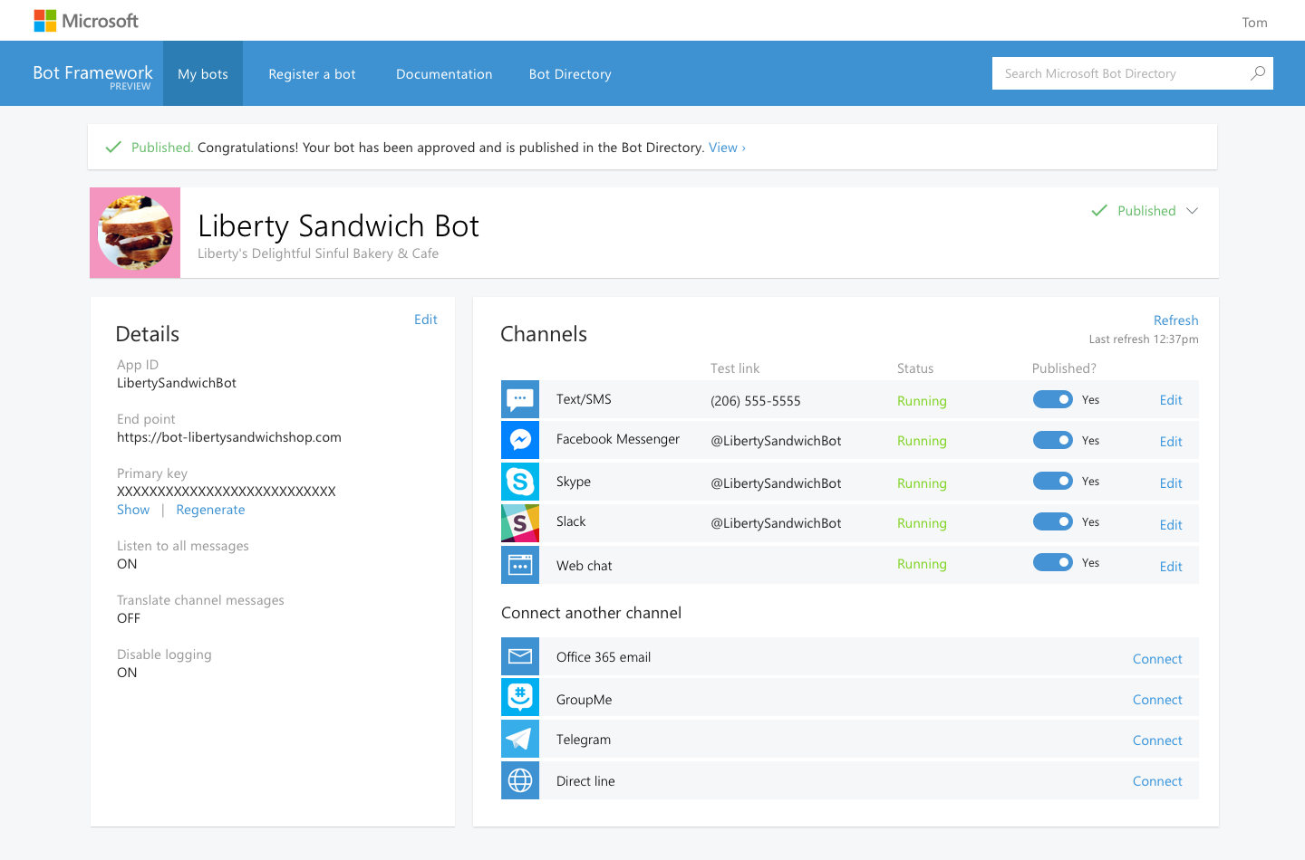Edit the bot Details section
This screenshot has width=1305, height=860.
[x=426, y=320]
